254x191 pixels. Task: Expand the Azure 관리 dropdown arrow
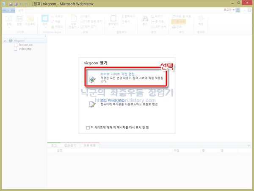point(45,27)
